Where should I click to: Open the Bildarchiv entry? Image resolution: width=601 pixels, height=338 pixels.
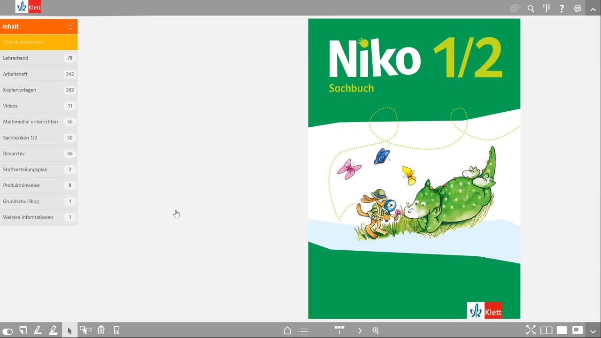point(39,154)
